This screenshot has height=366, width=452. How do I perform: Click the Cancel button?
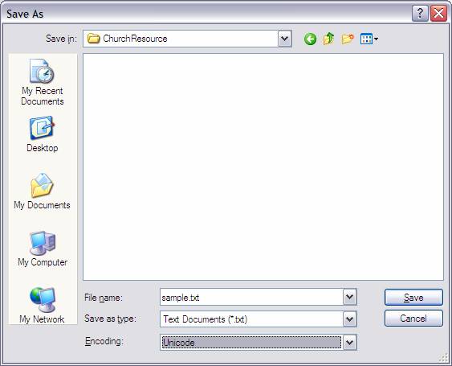pyautogui.click(x=413, y=319)
